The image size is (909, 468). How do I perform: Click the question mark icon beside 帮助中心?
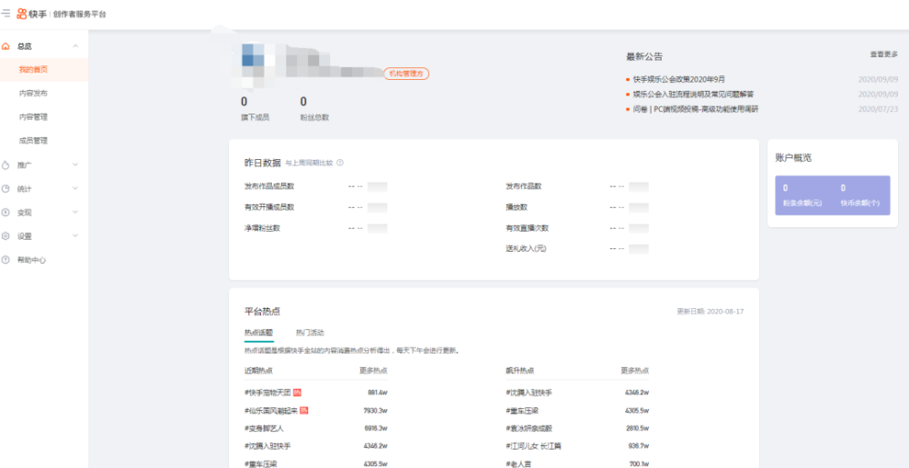click(x=5, y=260)
